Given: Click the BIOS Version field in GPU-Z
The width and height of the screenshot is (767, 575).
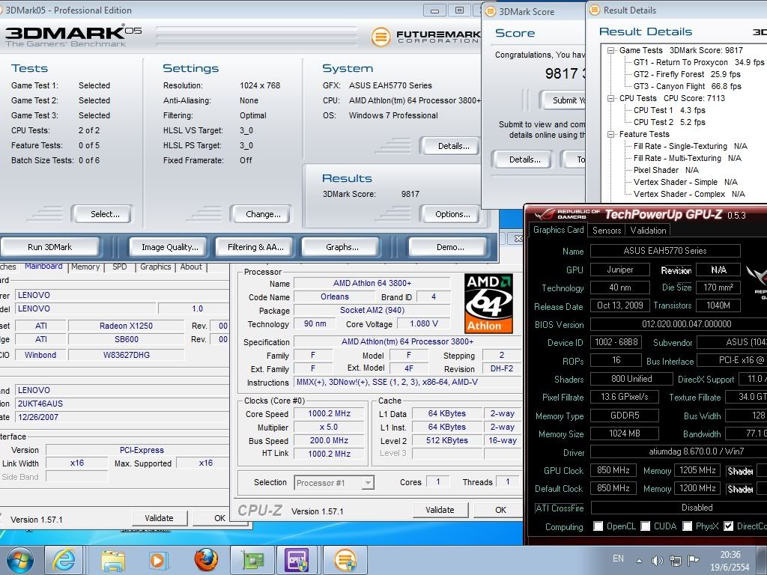Looking at the screenshot, I should pyautogui.click(x=679, y=324).
